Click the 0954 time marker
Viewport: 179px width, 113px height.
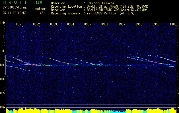tap(71, 24)
